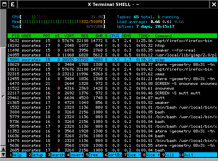
Task: Click the vertical scrollbar thumb
Action: [x=3, y=96]
